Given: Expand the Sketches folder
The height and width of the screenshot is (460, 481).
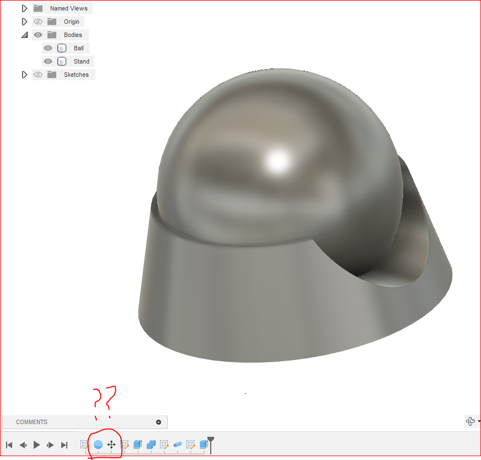Looking at the screenshot, I should (x=24, y=75).
